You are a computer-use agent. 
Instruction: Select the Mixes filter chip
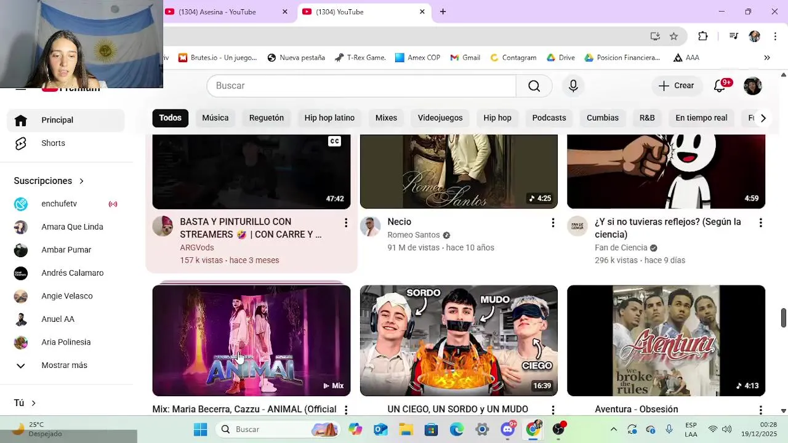click(x=386, y=118)
